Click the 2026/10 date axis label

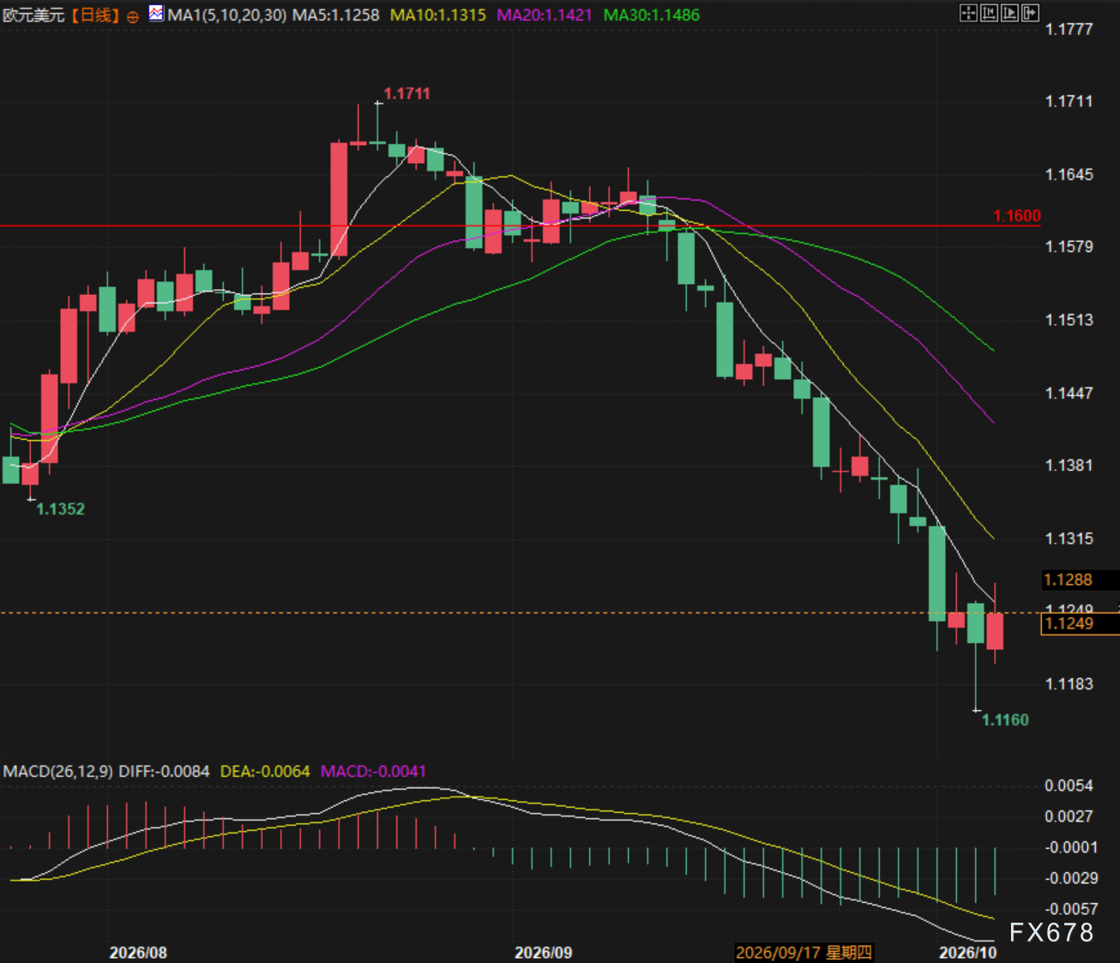tap(967, 953)
